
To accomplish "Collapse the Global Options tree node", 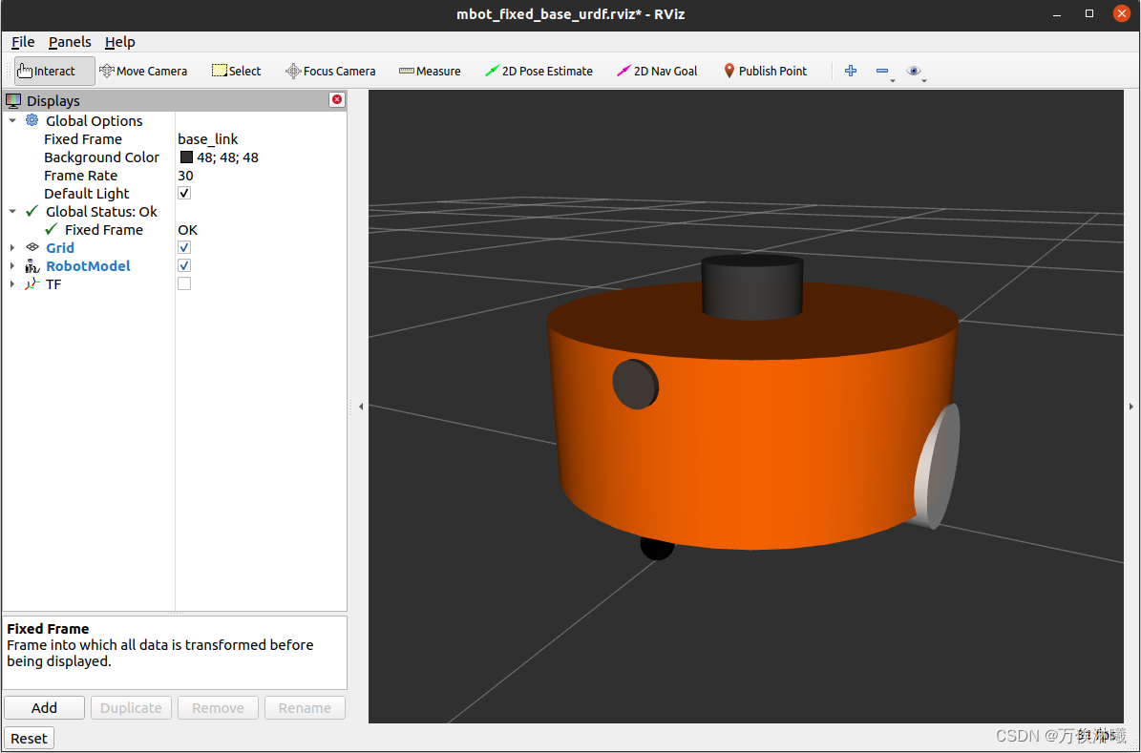I will (12, 121).
